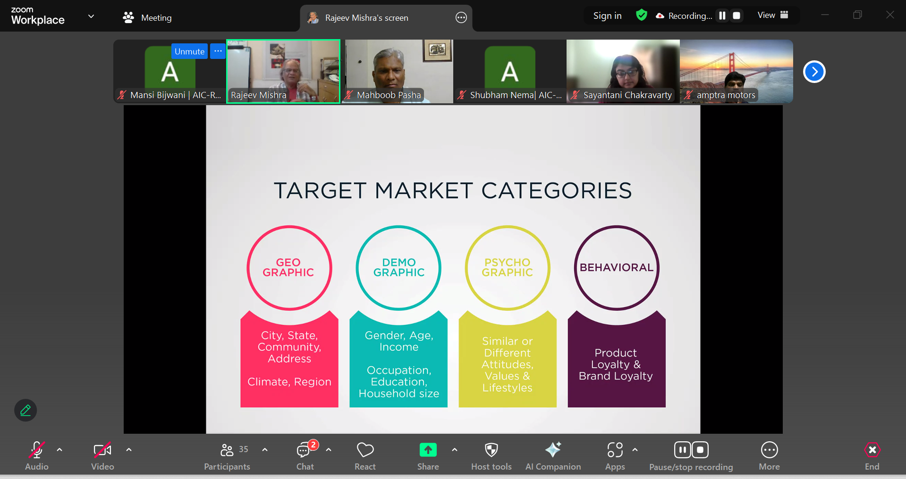Pause the recording in the top bar
This screenshot has width=906, height=479.
[722, 16]
